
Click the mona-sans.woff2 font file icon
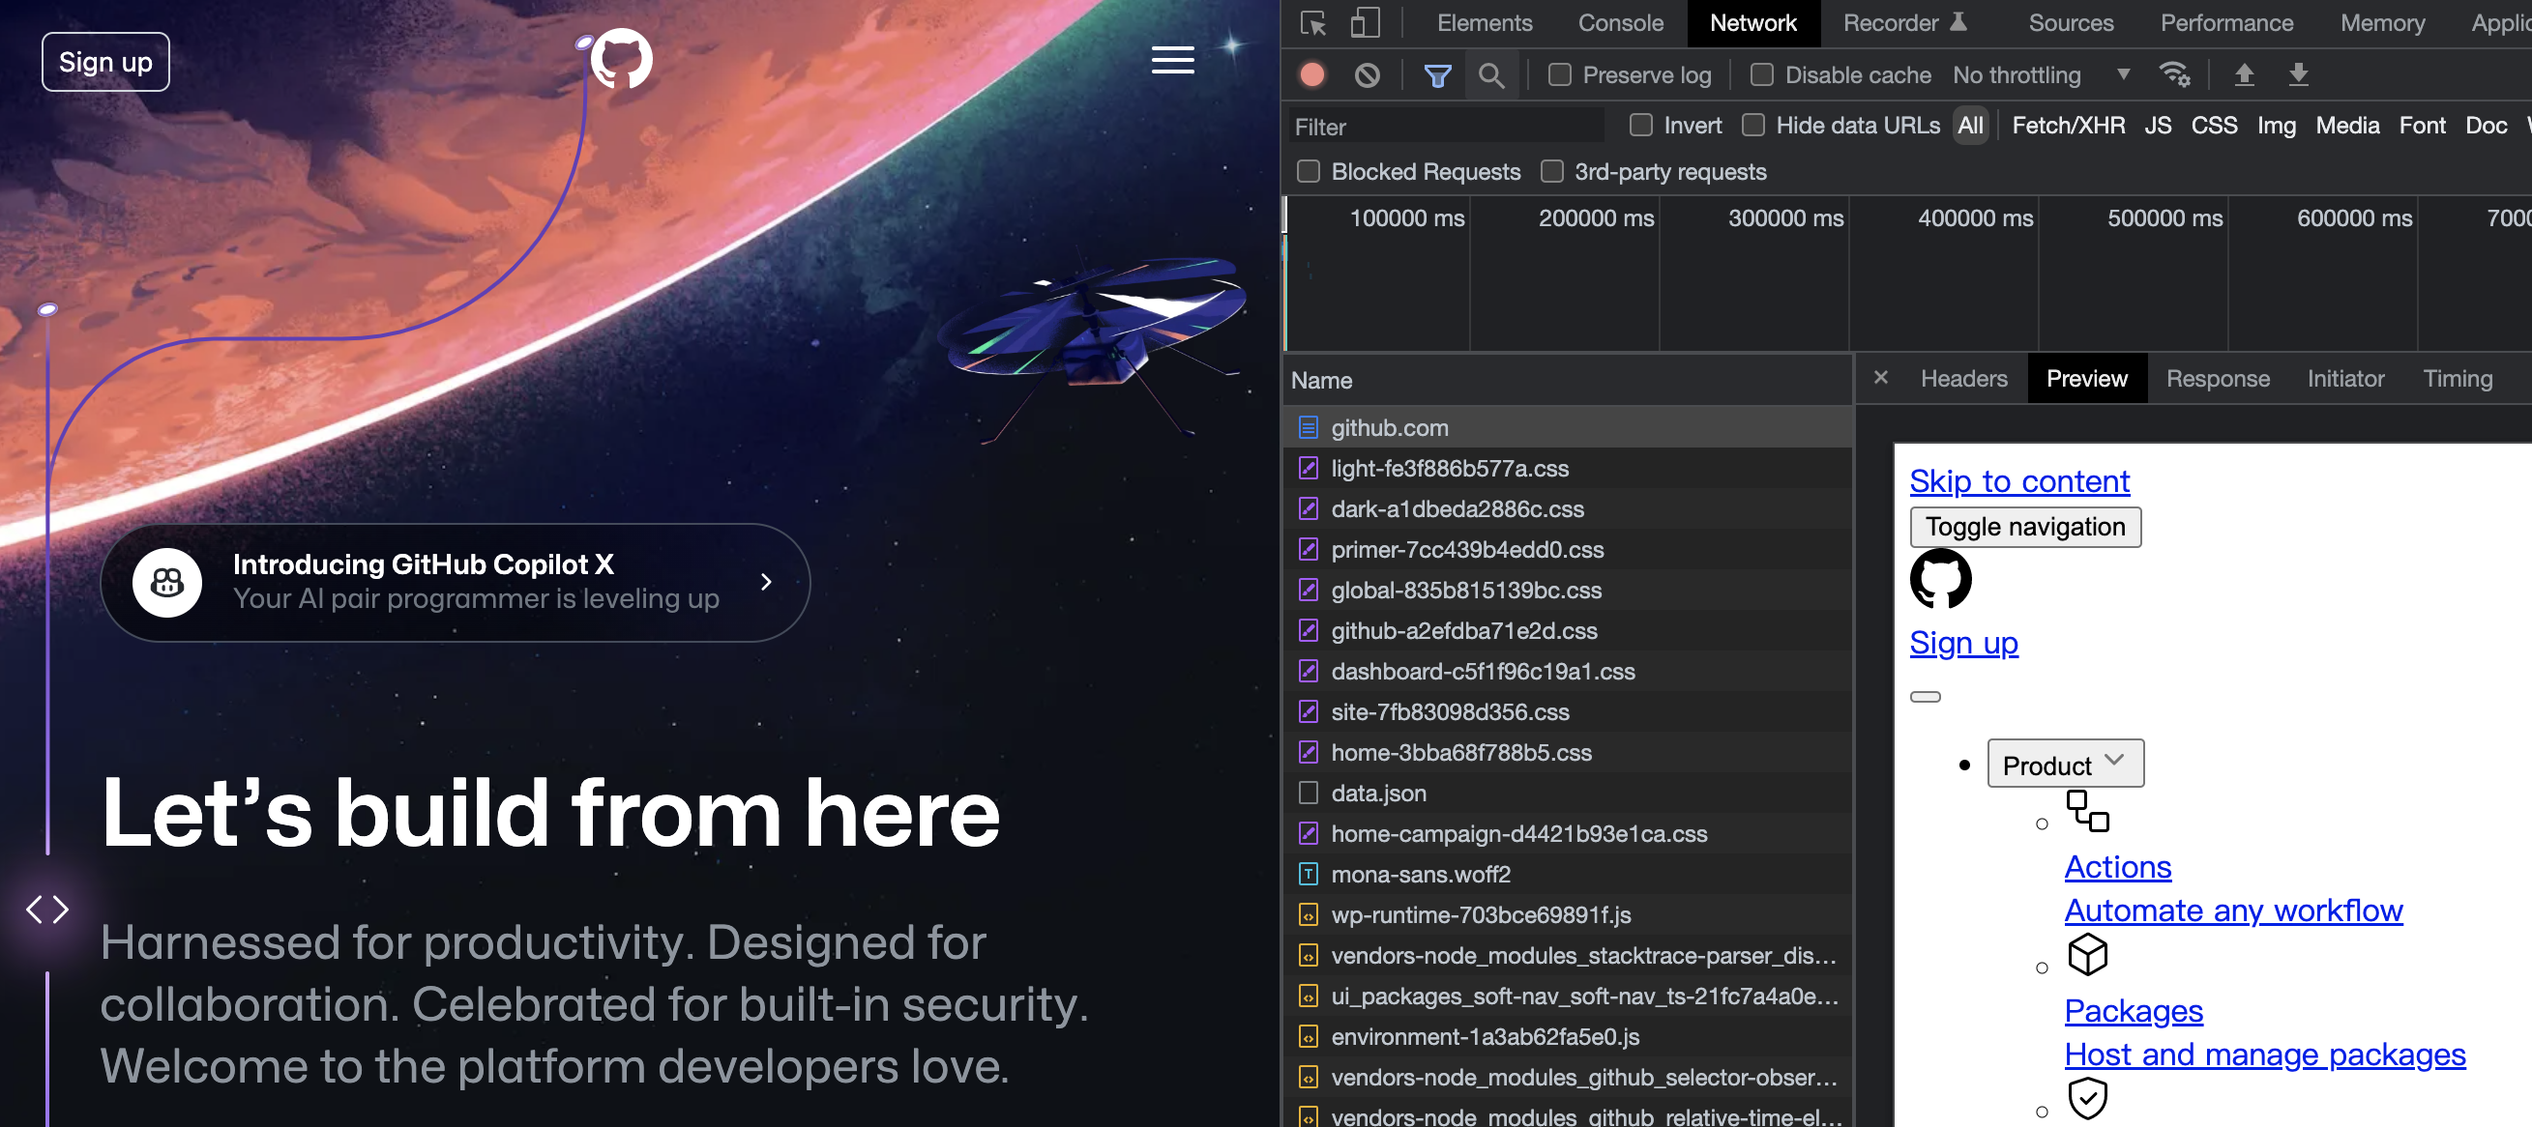click(1309, 874)
